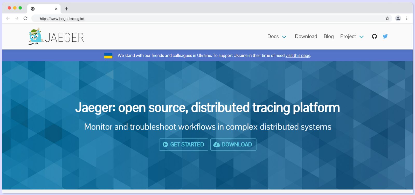Bookmark this page with star icon

click(x=387, y=18)
